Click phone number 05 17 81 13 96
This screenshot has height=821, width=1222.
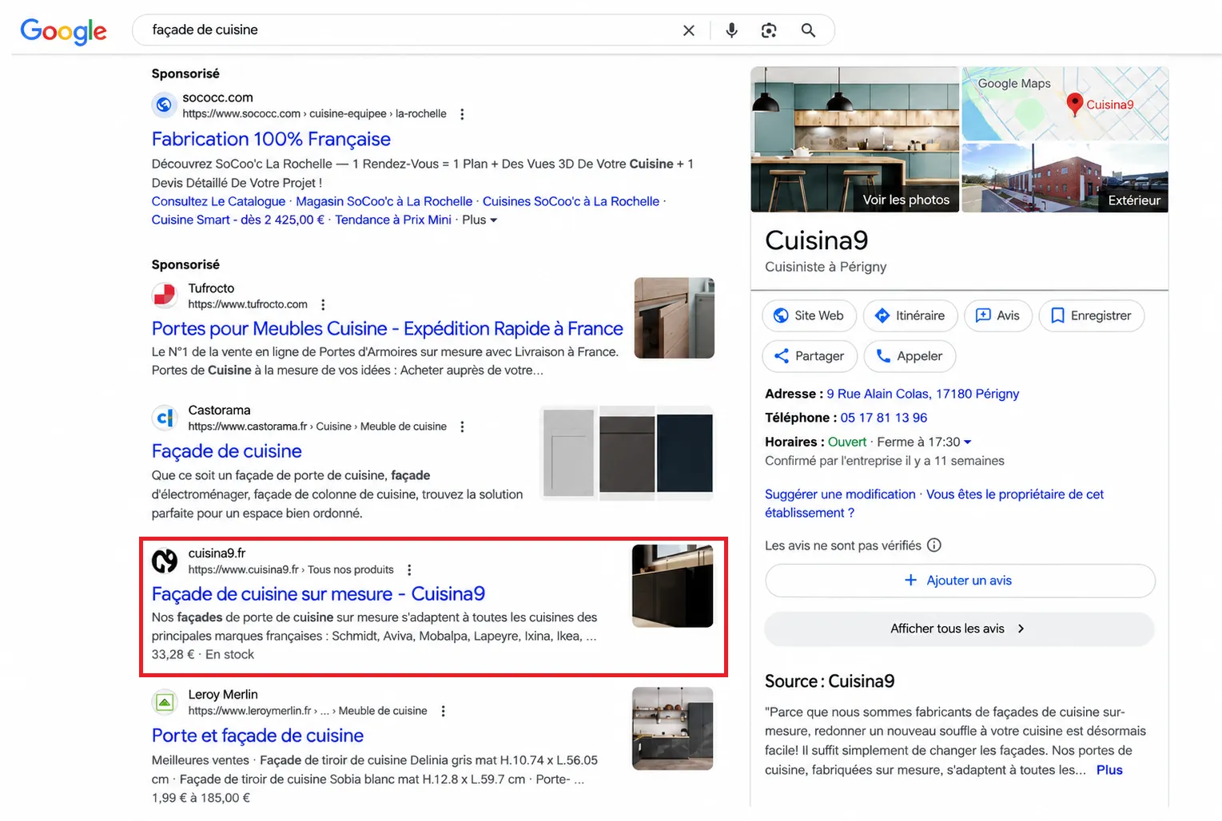(884, 418)
